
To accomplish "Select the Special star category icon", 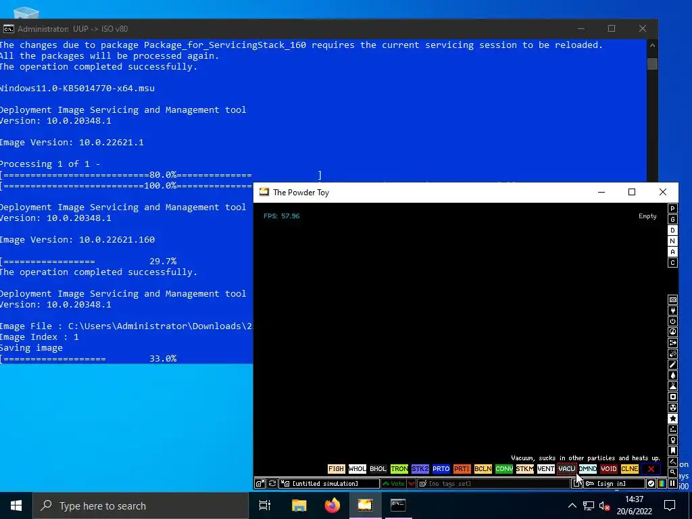I will point(672,418).
